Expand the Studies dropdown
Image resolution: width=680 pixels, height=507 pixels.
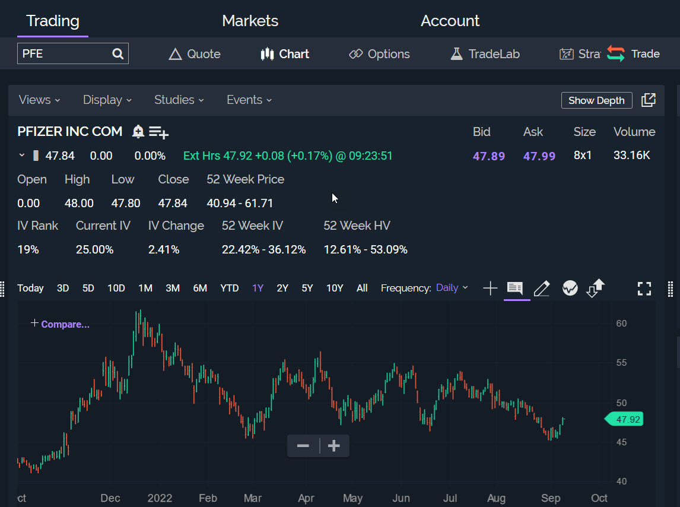coord(179,100)
